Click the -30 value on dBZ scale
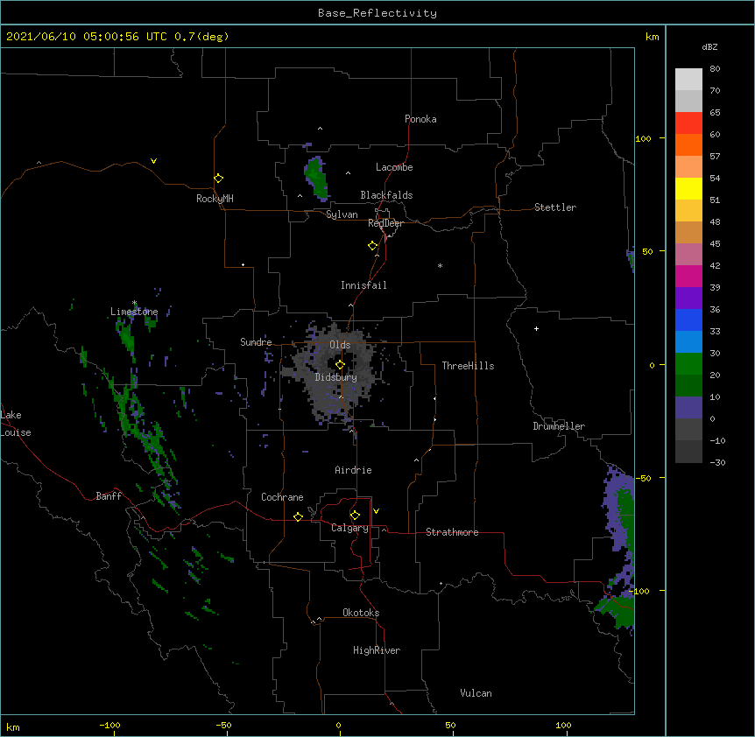The image size is (755, 737). tap(718, 462)
